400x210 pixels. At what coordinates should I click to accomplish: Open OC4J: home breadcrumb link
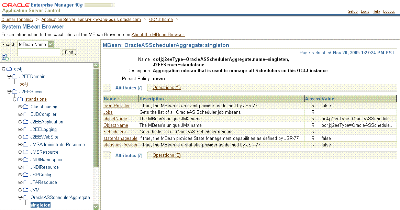click(x=161, y=20)
